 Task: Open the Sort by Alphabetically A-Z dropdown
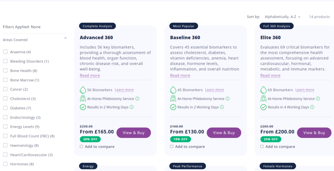(282, 17)
